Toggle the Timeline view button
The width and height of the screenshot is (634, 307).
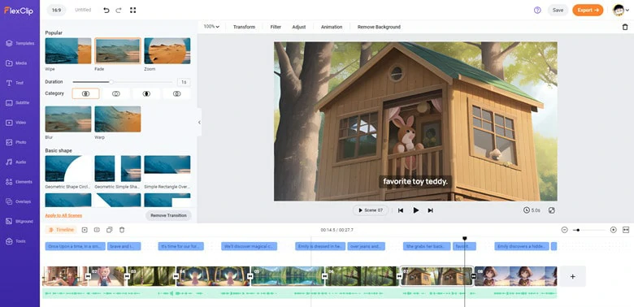point(61,230)
